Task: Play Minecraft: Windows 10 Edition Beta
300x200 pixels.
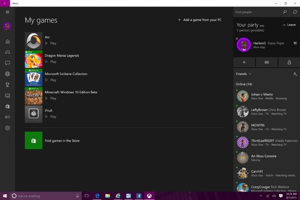Action: [51, 98]
